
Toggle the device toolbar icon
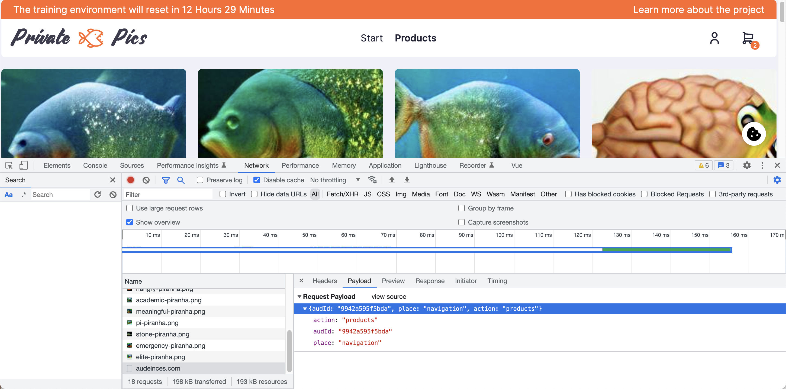tap(24, 166)
